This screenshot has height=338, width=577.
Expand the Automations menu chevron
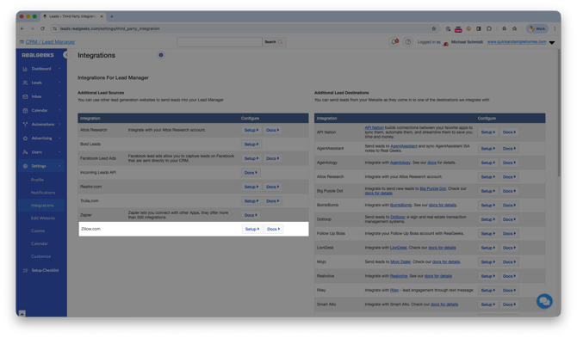pyautogui.click(x=59, y=124)
